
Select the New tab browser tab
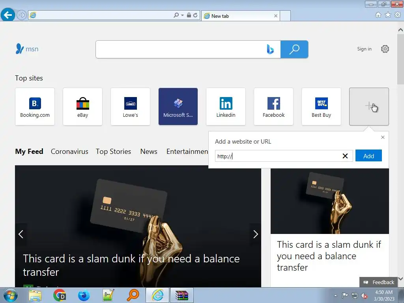pos(241,16)
